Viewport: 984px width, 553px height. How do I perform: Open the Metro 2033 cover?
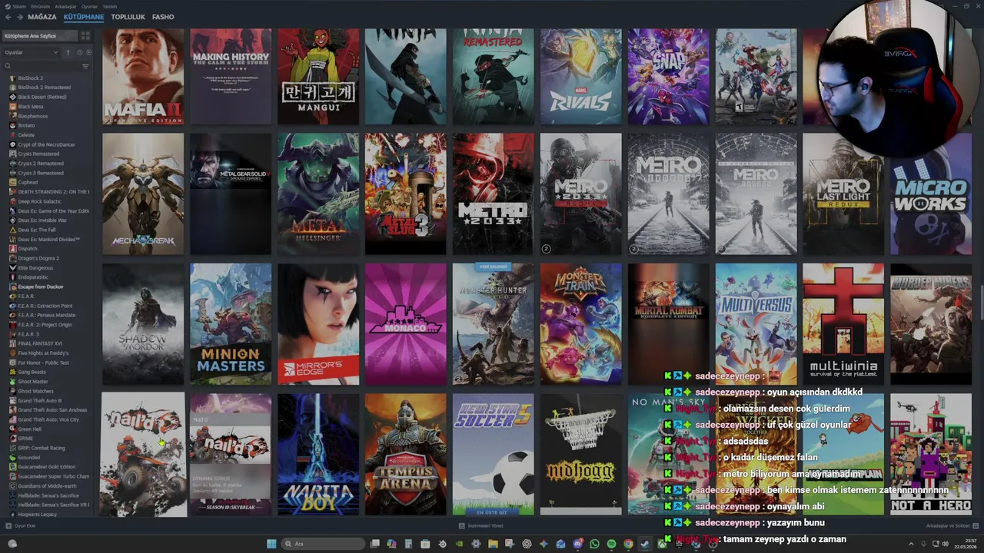click(493, 194)
